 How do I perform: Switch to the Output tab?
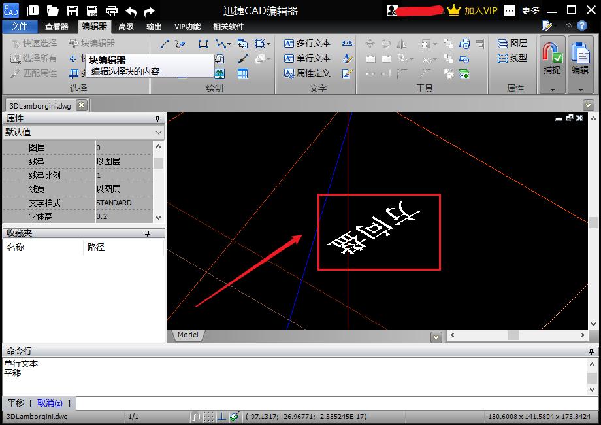point(154,26)
